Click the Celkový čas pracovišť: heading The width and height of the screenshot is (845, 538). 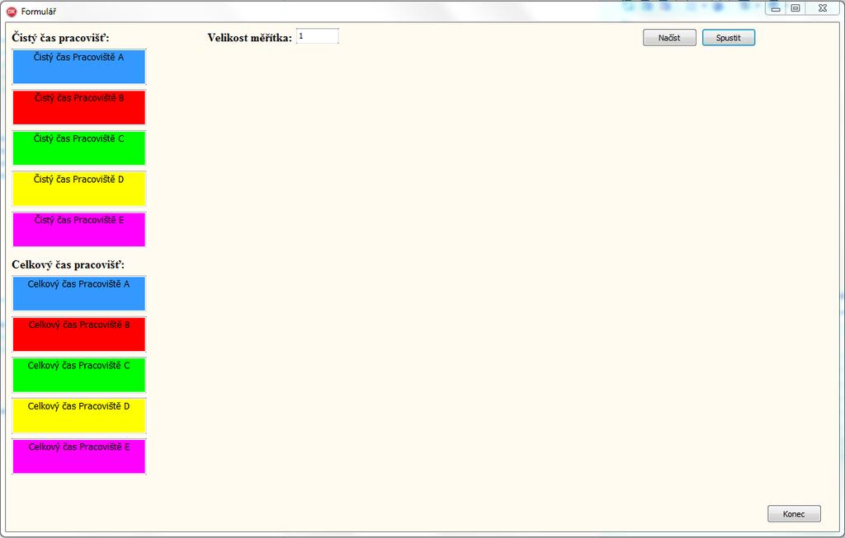coord(68,264)
